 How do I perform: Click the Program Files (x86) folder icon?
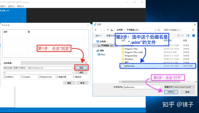123,52
